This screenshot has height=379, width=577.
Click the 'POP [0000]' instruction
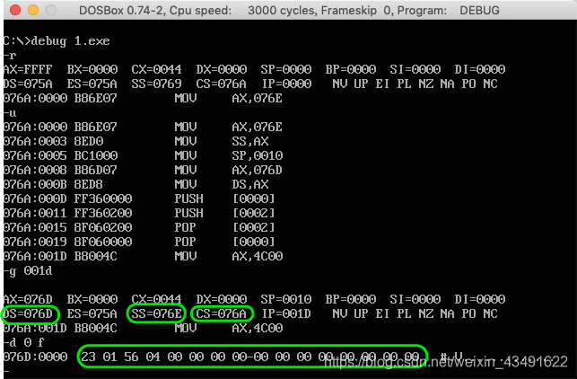pos(225,242)
